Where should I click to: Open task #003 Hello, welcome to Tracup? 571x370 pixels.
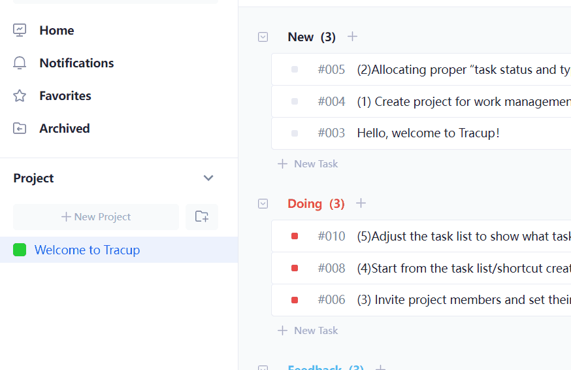click(x=428, y=133)
